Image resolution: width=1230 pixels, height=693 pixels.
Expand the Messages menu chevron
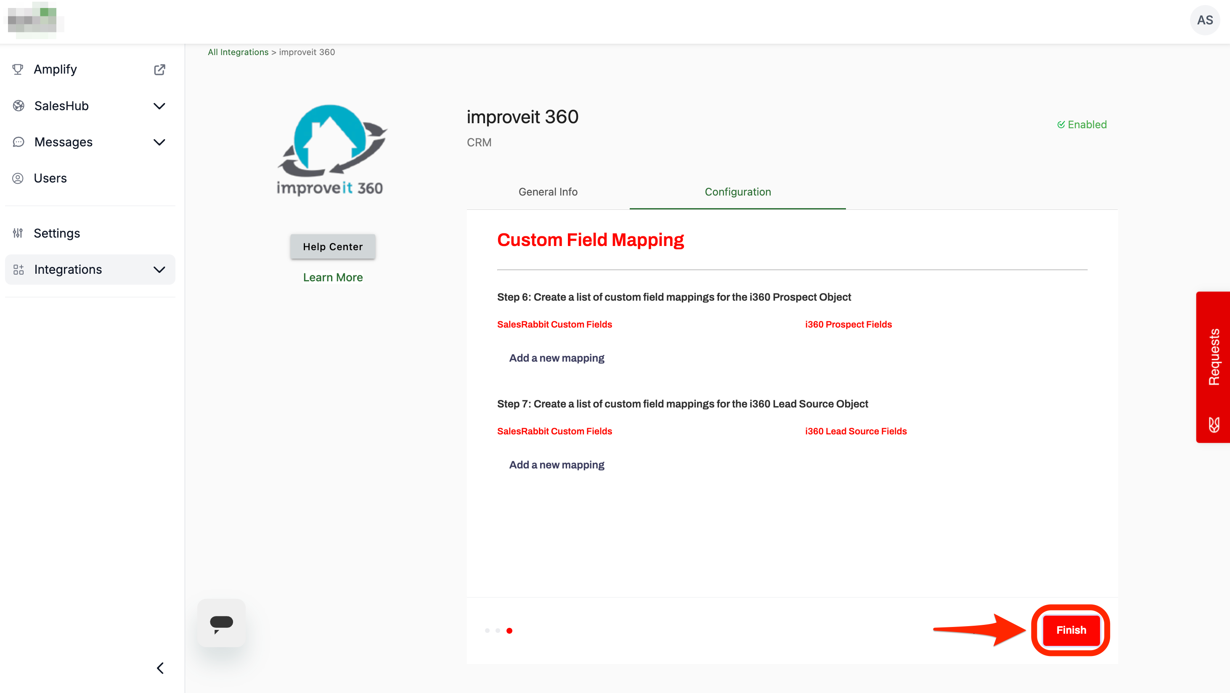(x=159, y=142)
